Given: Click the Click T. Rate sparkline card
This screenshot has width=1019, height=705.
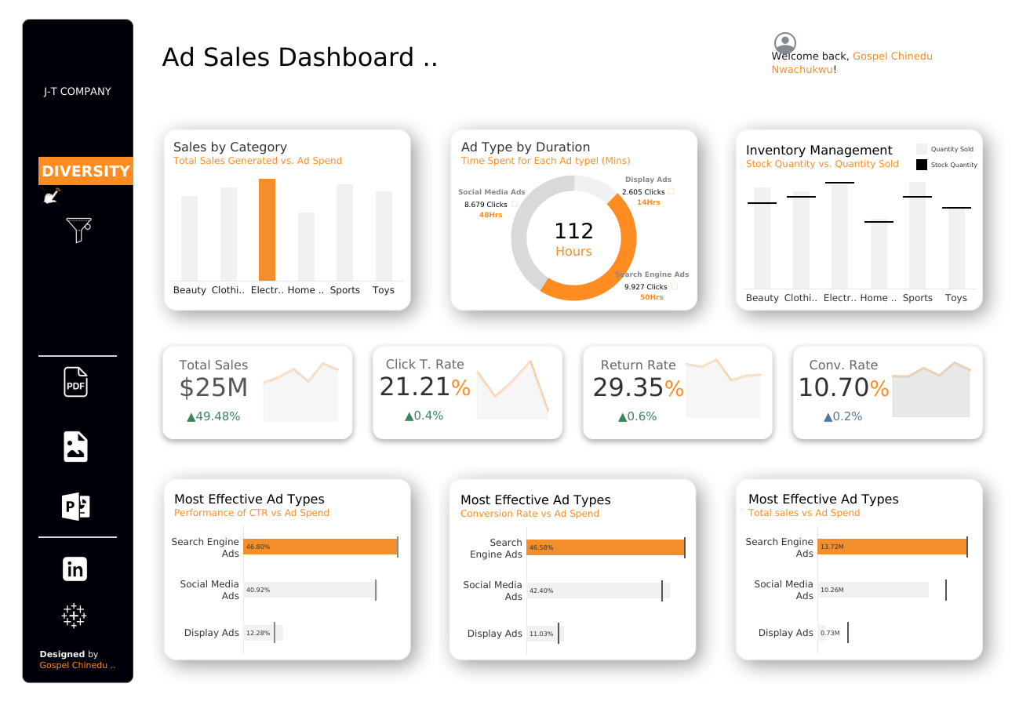Looking at the screenshot, I should point(468,393).
